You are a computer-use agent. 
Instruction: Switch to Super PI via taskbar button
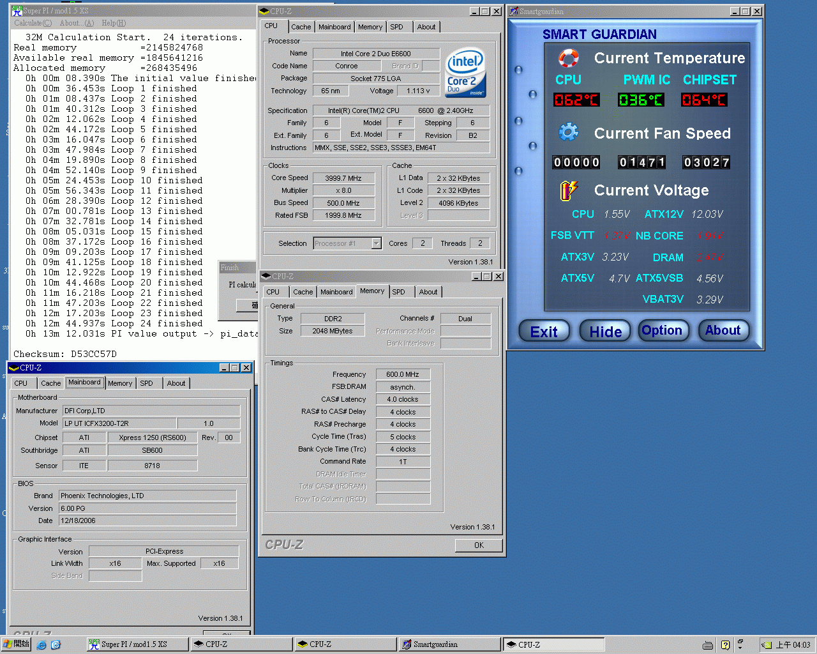coord(137,644)
